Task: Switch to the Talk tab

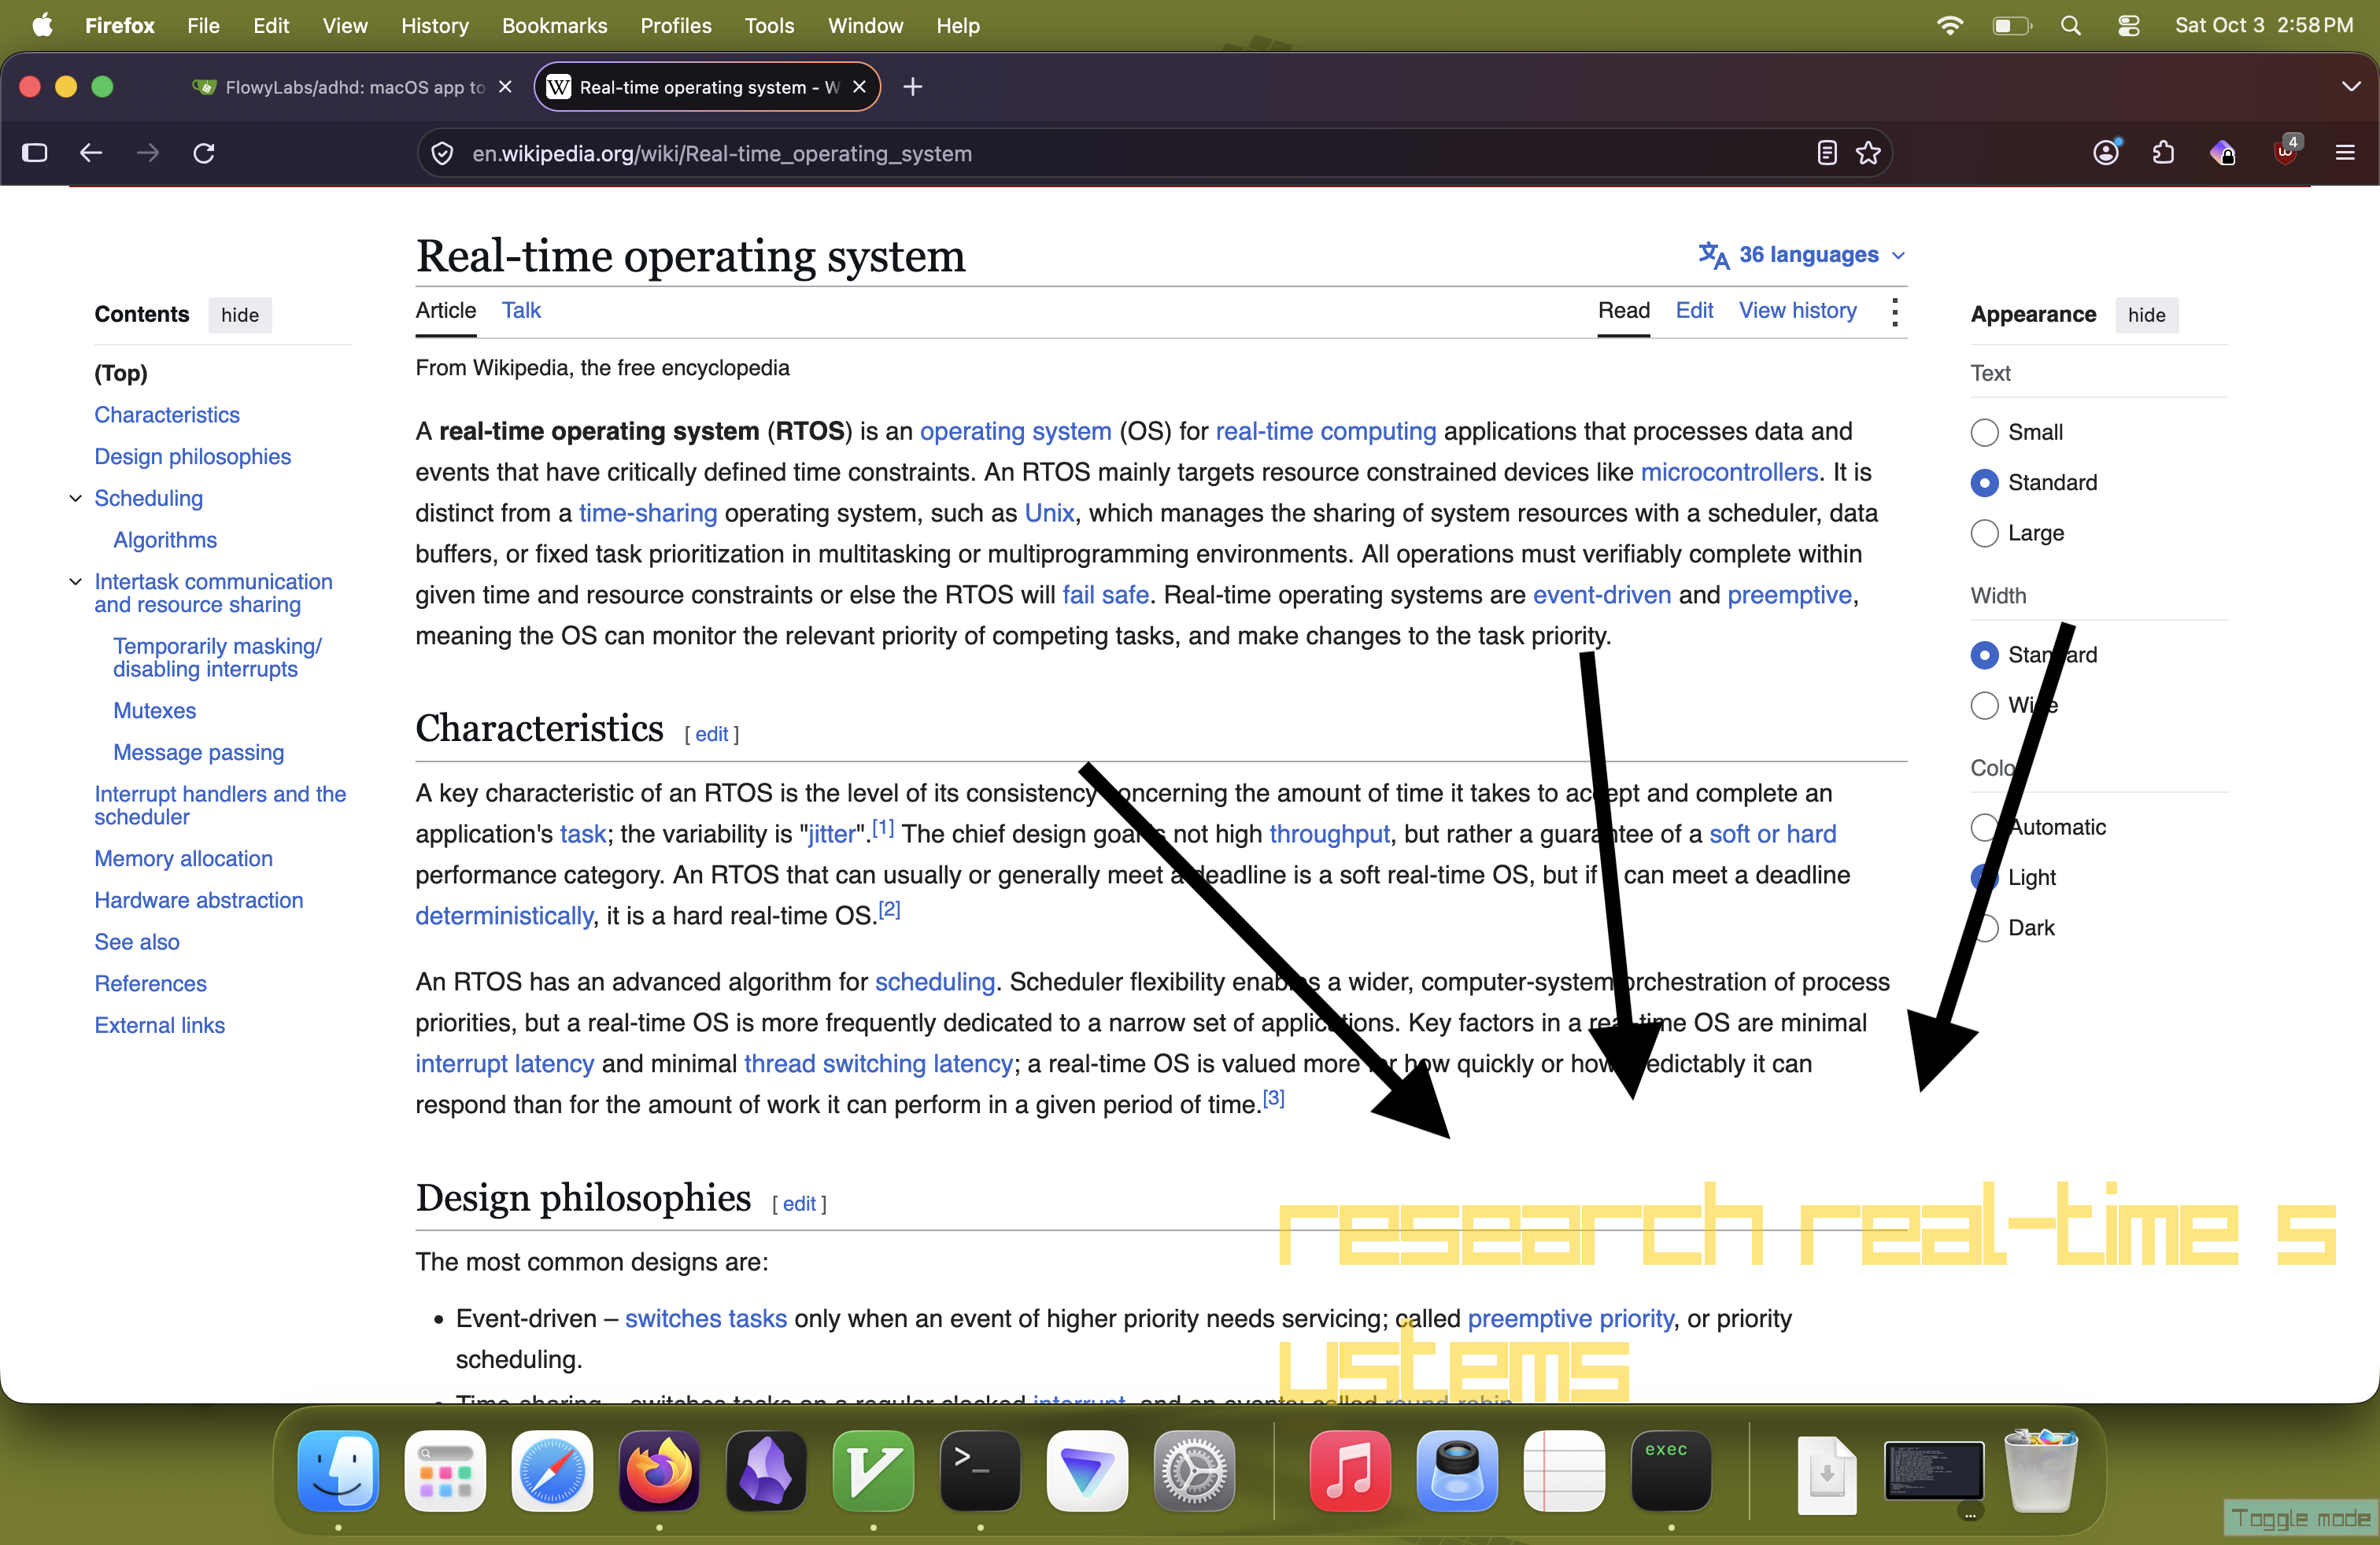Action: point(521,311)
